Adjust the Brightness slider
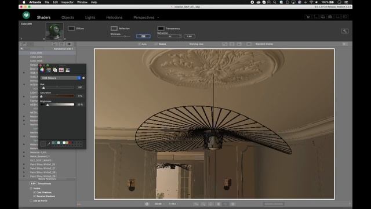Screen dimensions: 371x209 pos(57,105)
